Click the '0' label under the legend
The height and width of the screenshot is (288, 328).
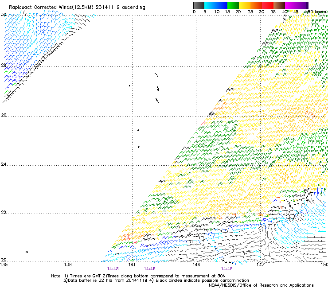(194, 12)
